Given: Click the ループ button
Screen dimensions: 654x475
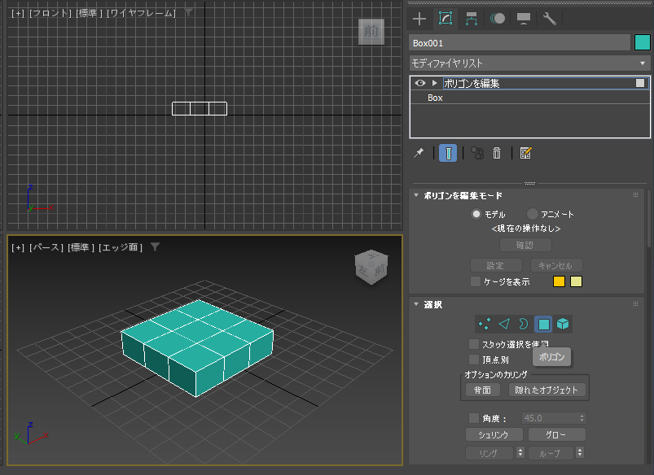Looking at the screenshot, I should pyautogui.click(x=551, y=453).
